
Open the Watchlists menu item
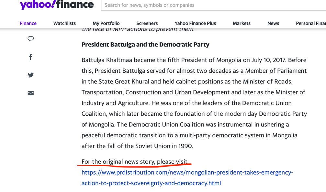64,23
